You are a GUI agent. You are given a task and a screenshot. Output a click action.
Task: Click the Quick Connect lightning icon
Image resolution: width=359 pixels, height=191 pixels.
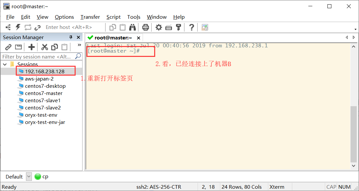18,27
